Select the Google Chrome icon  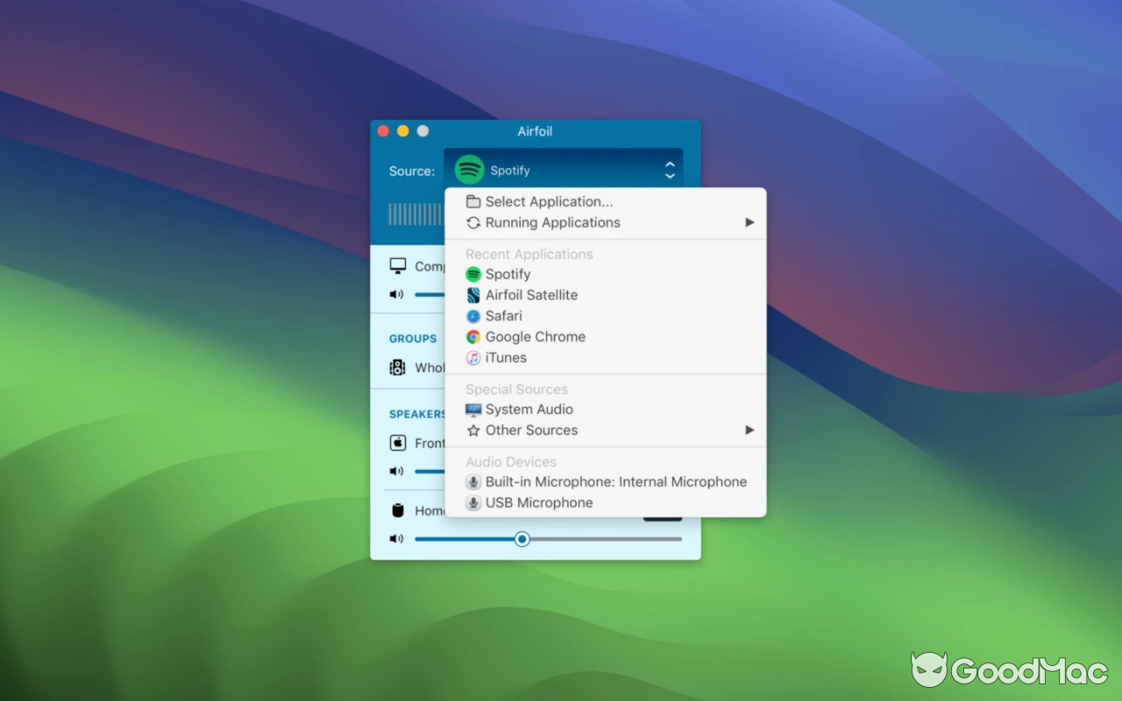tap(473, 336)
